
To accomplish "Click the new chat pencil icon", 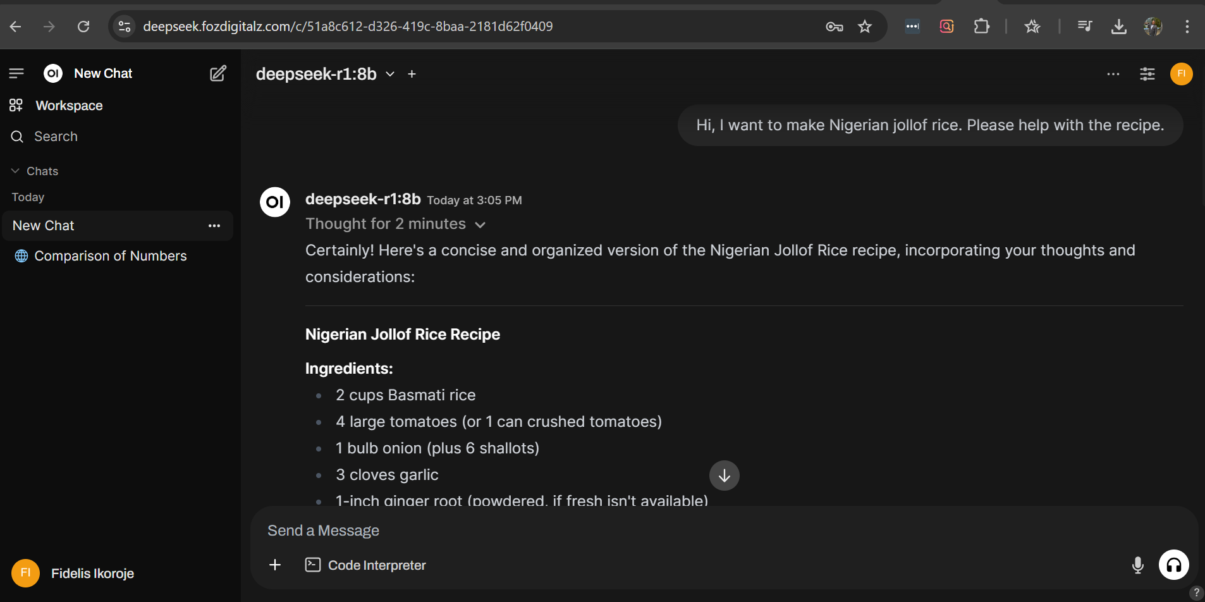I will [x=217, y=73].
